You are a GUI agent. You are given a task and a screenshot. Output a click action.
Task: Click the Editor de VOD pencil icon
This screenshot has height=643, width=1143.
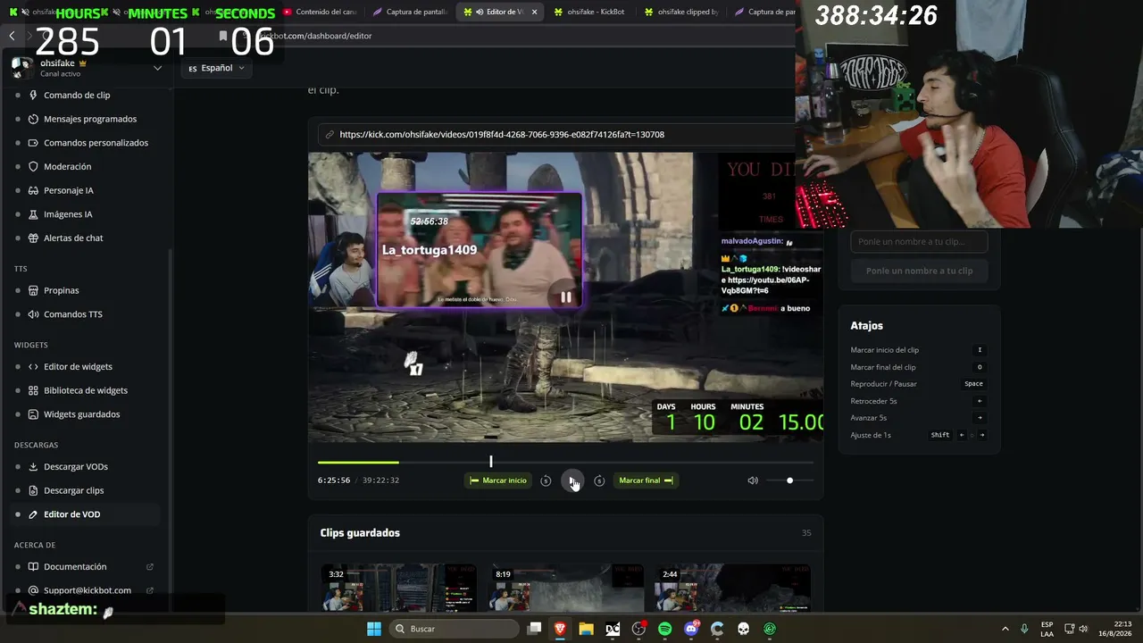[x=33, y=514]
